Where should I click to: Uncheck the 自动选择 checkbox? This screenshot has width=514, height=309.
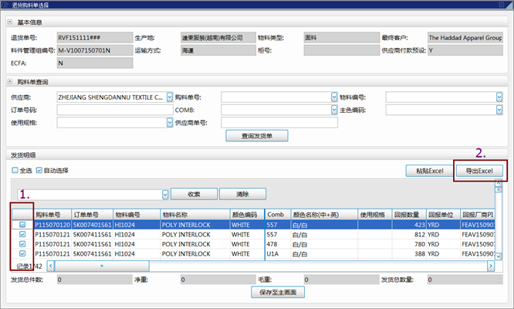pyautogui.click(x=39, y=171)
